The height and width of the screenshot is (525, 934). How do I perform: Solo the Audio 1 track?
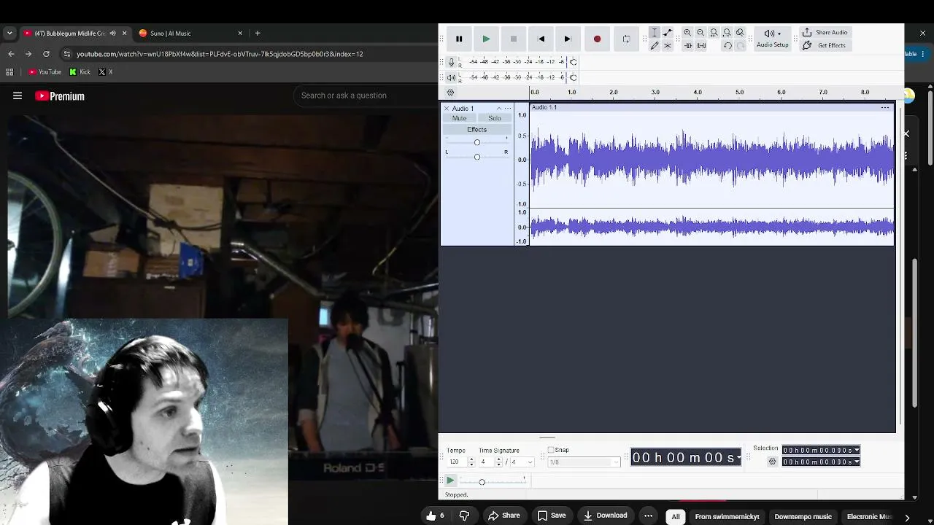[x=495, y=118]
